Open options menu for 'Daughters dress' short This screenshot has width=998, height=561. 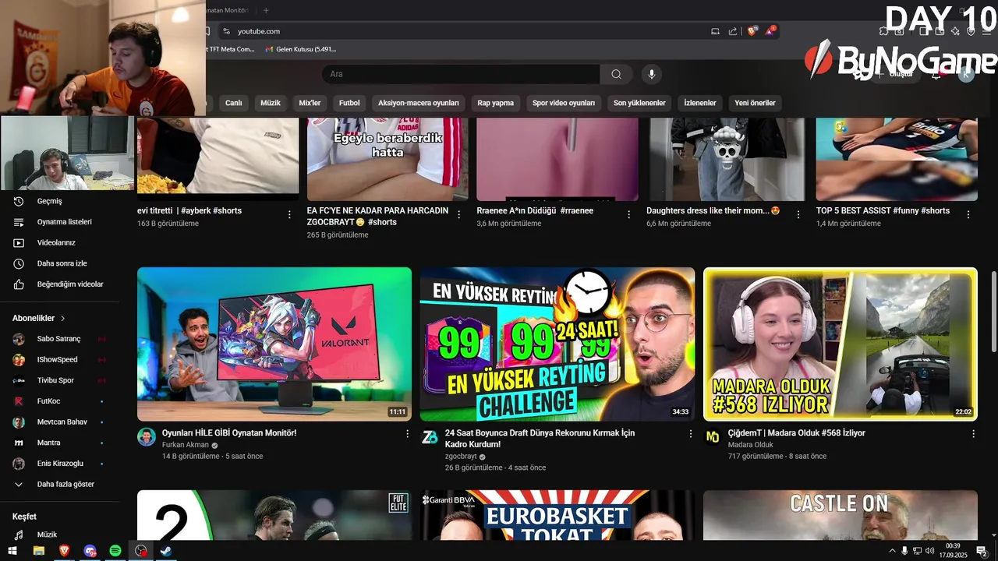pos(799,214)
